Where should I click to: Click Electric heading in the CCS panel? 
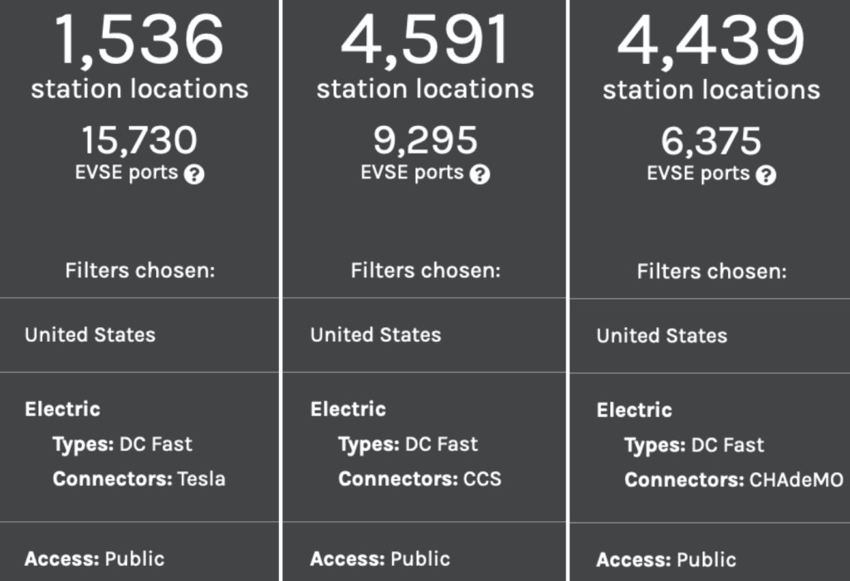point(348,409)
